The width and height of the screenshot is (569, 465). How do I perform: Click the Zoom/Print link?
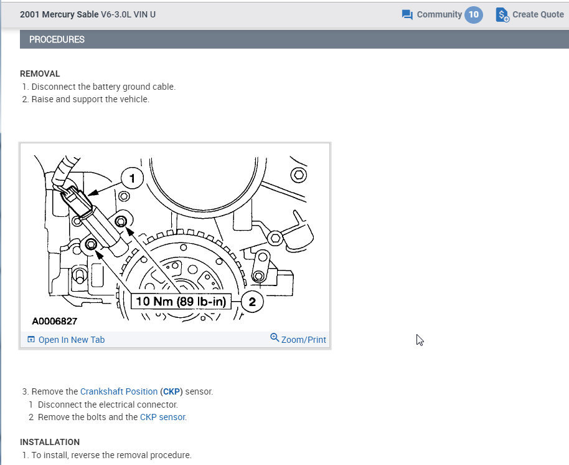pos(303,340)
